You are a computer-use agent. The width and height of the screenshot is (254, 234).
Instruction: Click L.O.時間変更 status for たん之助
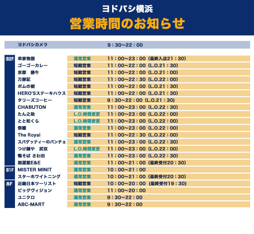click(87, 114)
